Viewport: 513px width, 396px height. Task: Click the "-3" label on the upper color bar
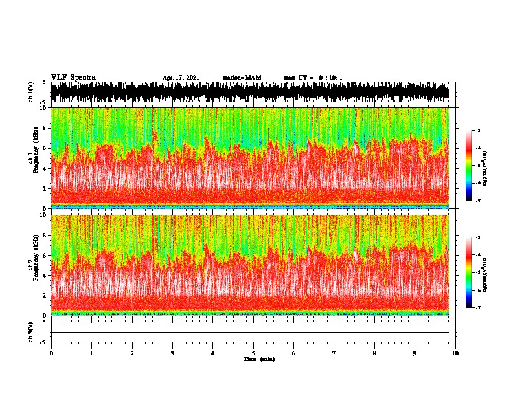477,130
